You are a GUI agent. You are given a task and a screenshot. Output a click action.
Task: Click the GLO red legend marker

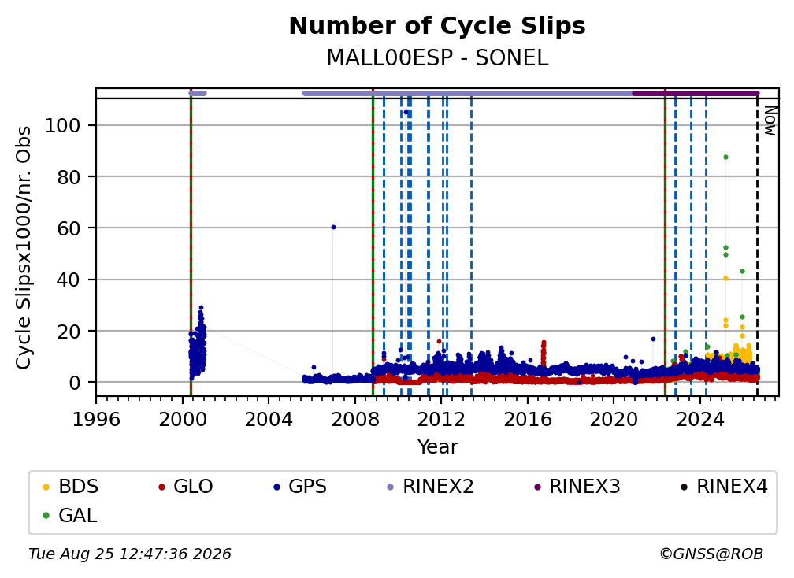click(161, 487)
